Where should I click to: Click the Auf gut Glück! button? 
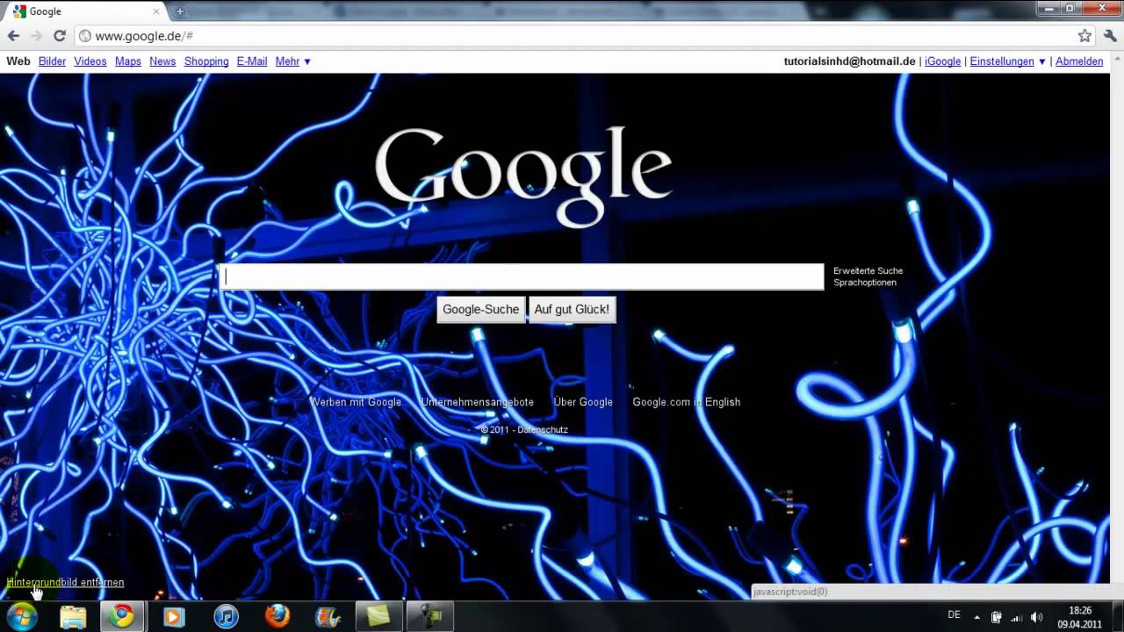pos(572,309)
